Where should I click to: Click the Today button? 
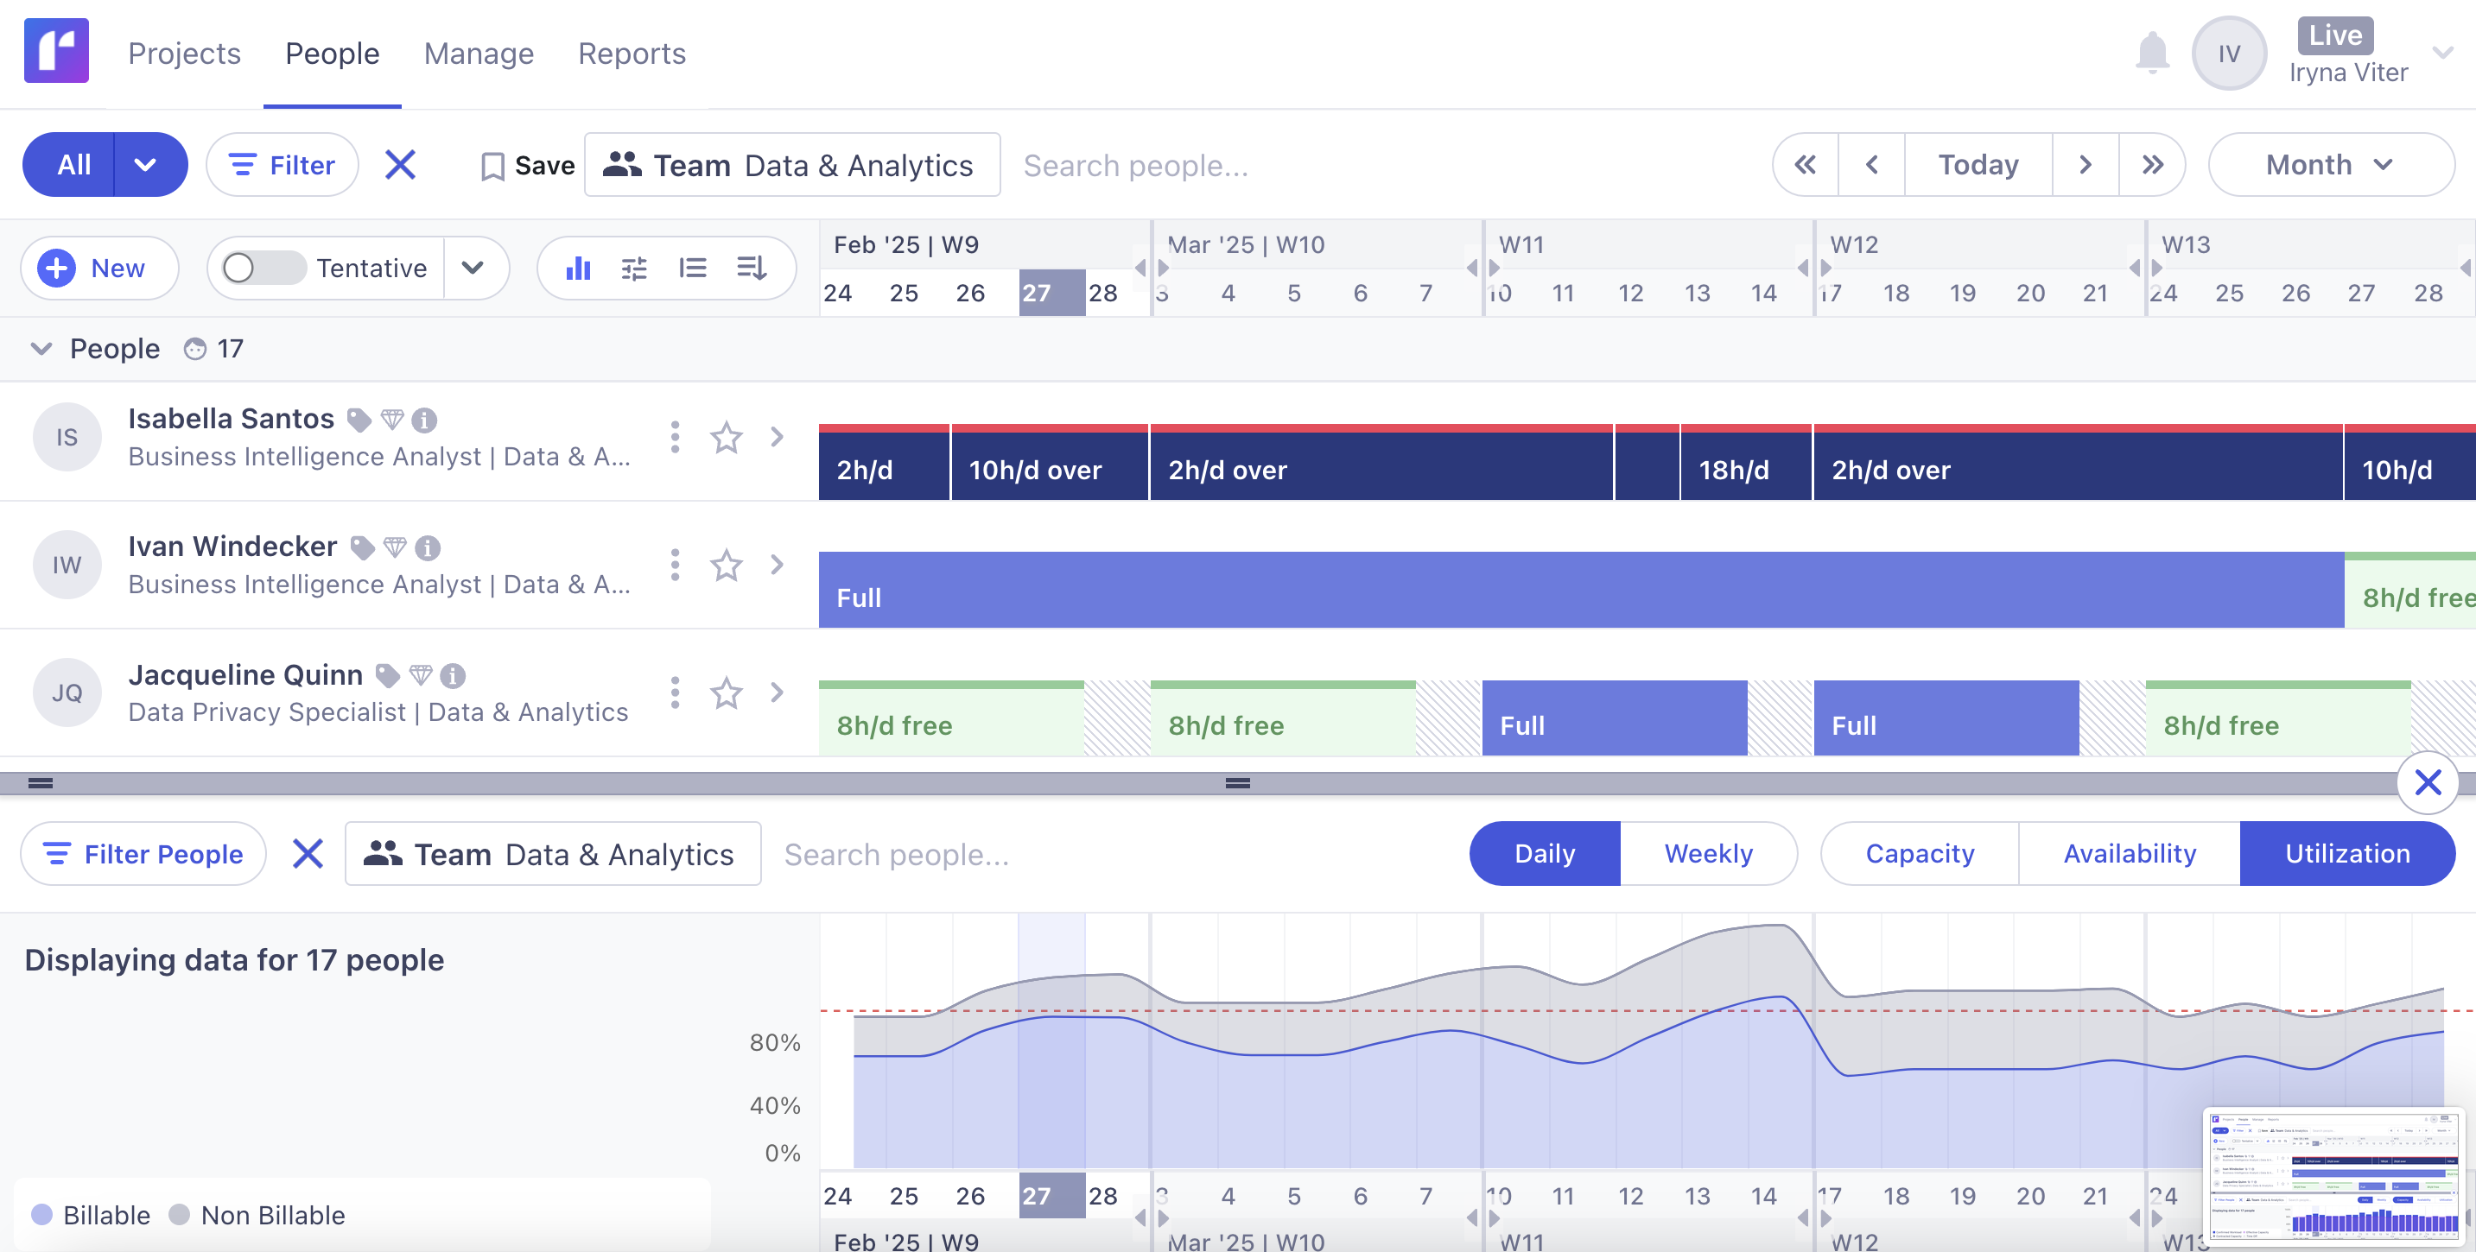(x=1978, y=165)
